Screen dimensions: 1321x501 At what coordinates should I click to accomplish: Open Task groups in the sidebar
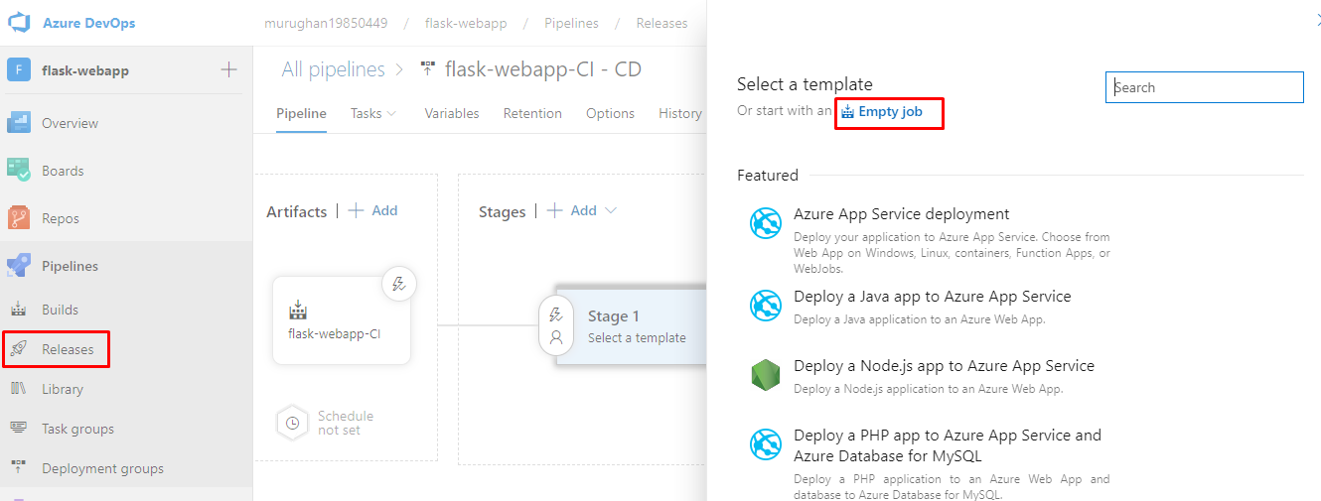point(77,429)
